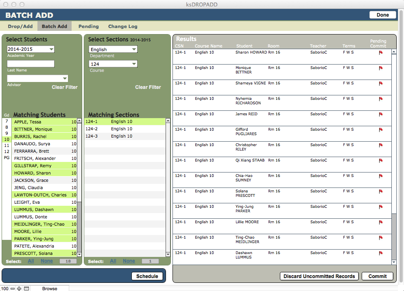Click pending commit flag for Lillie MOORE
Image resolution: width=404 pixels, height=291 pixels.
coord(381,222)
